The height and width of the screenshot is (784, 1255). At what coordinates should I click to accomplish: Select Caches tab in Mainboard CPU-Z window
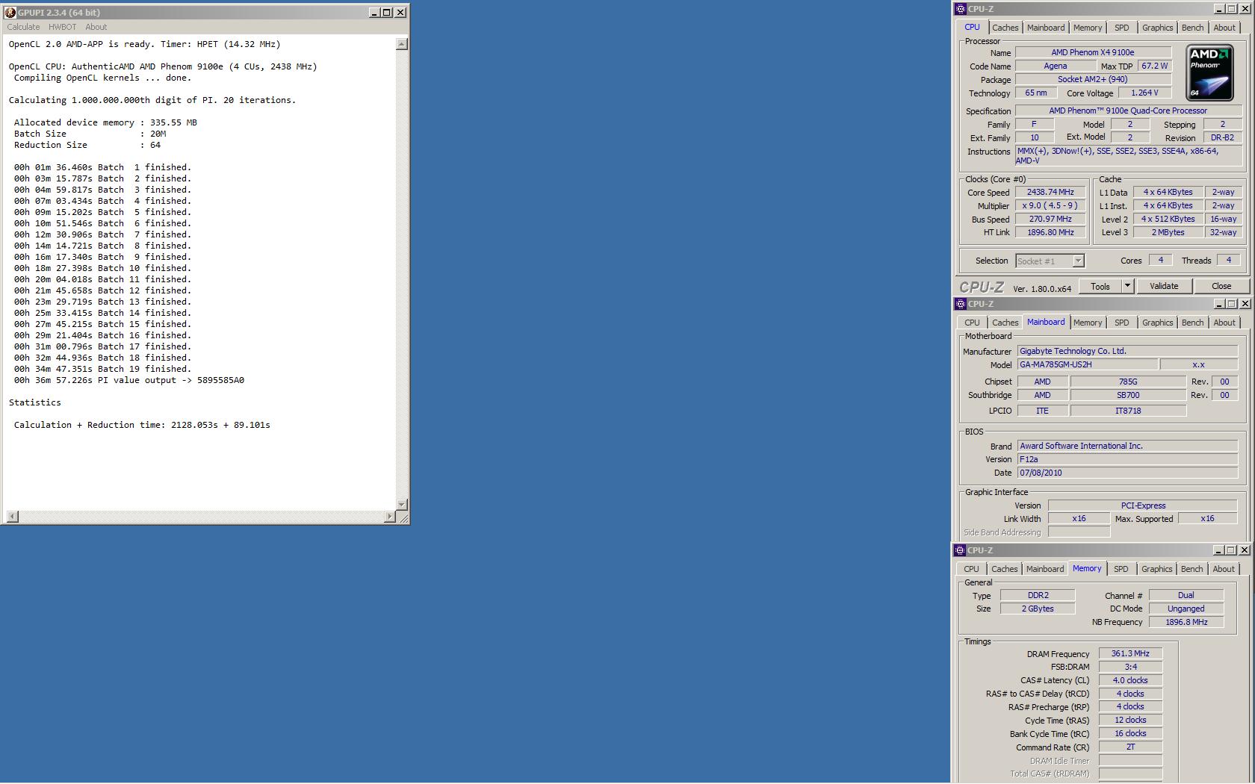1005,323
